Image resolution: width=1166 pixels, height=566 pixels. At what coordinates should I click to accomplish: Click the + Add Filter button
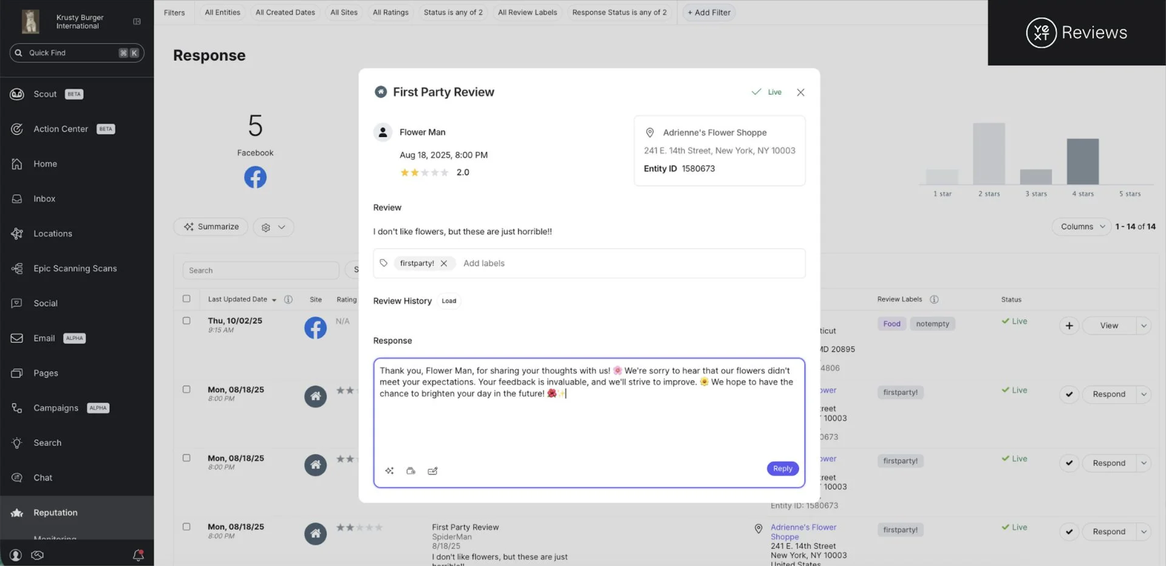(x=709, y=12)
